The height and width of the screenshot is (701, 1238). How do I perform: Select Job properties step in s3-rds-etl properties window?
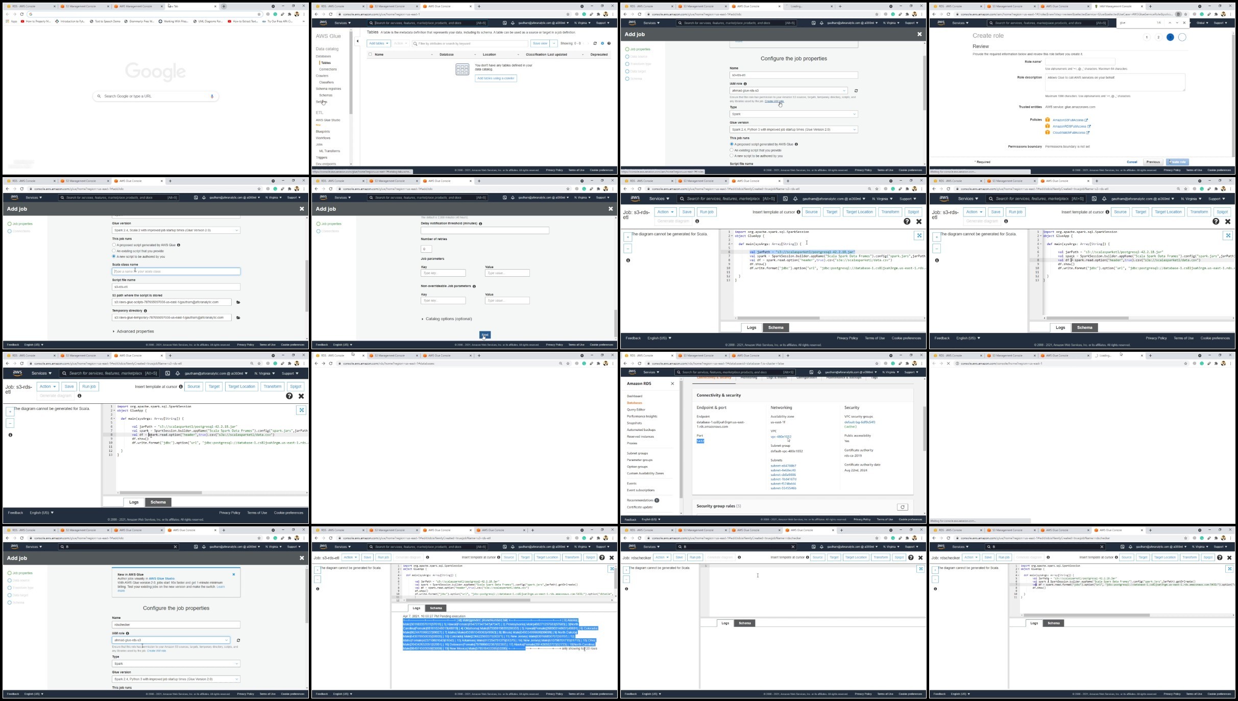point(638,50)
